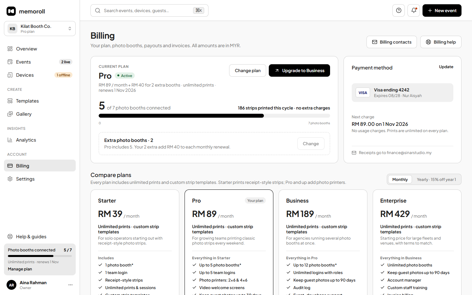Upgrade to Business plan

click(299, 70)
